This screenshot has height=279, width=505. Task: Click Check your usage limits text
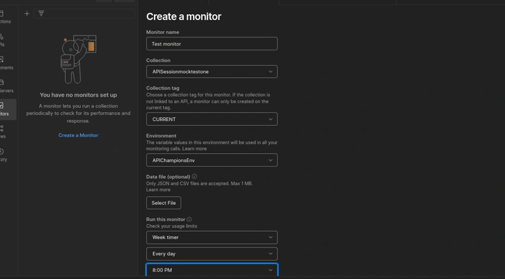click(172, 226)
